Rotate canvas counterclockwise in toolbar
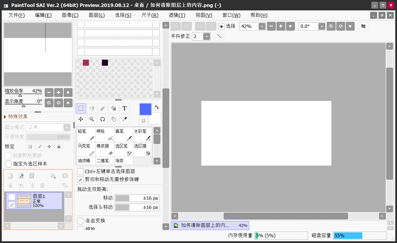The image size is (397, 243). [331, 27]
